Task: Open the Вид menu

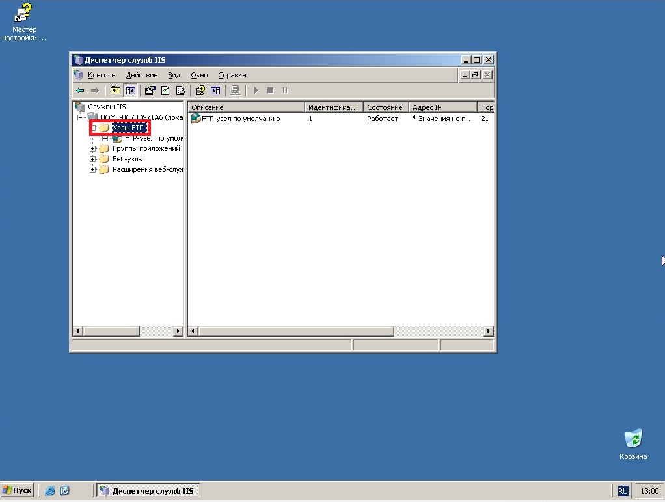Action: click(174, 75)
